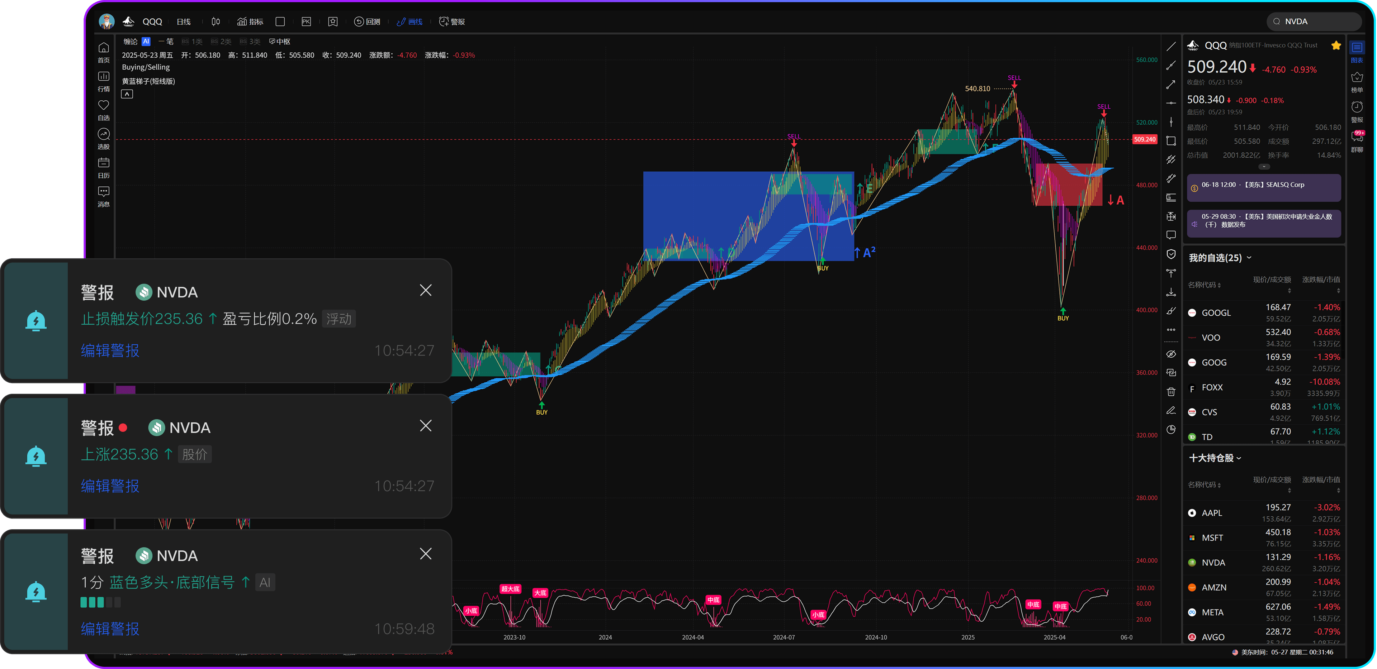The height and width of the screenshot is (669, 1377).
Task: Toggle hide drawings eye icon
Action: [x=1171, y=354]
